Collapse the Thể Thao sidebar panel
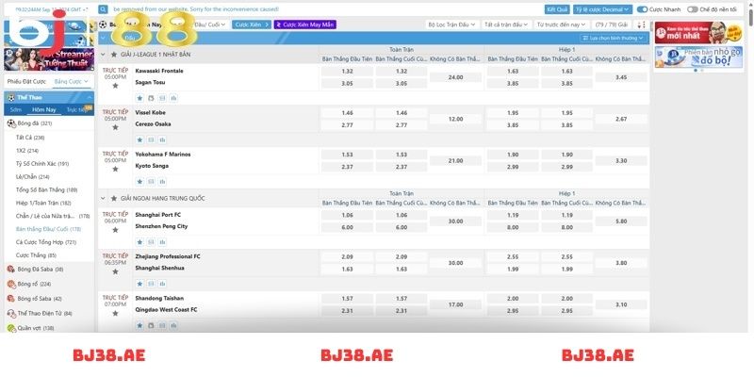The height and width of the screenshot is (377, 754). pyautogui.click(x=89, y=98)
